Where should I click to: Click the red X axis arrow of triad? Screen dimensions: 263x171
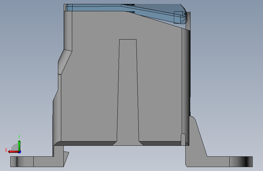pyautogui.click(x=13, y=152)
